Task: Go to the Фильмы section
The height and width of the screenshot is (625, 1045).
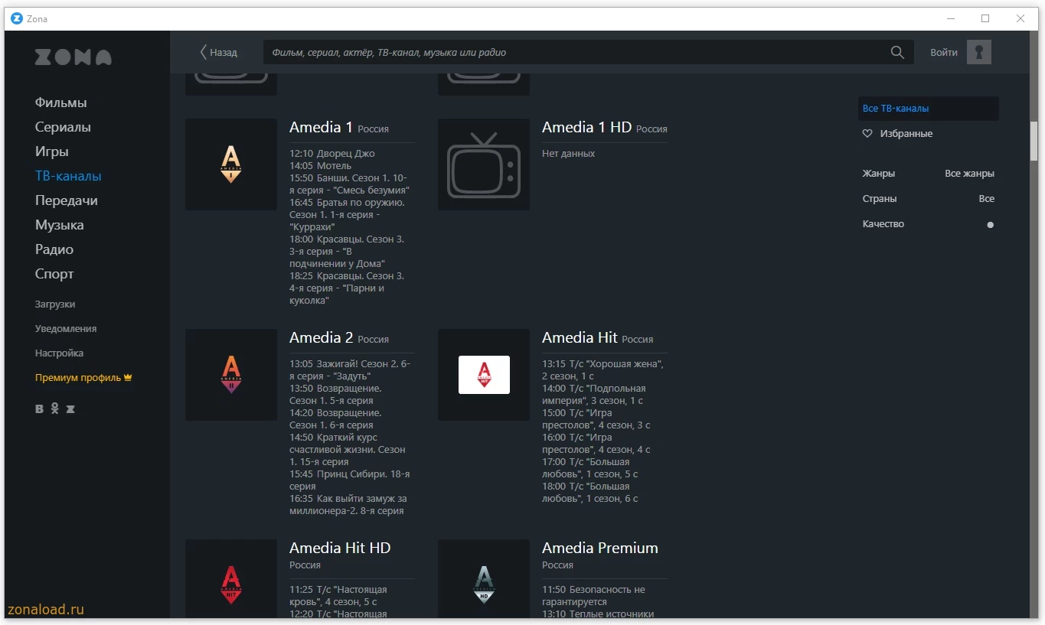Action: pos(61,103)
